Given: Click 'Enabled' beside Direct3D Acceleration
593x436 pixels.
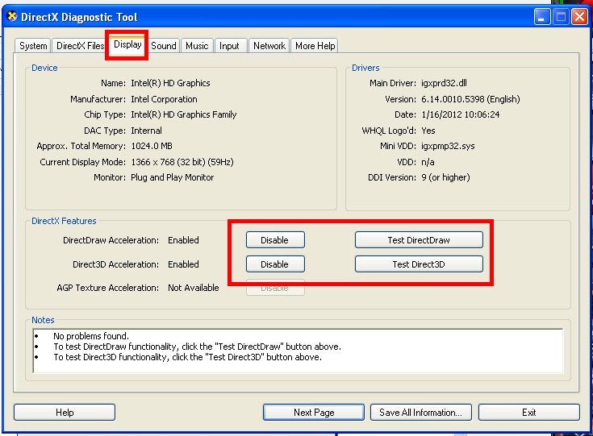Looking at the screenshot, I should click(183, 264).
